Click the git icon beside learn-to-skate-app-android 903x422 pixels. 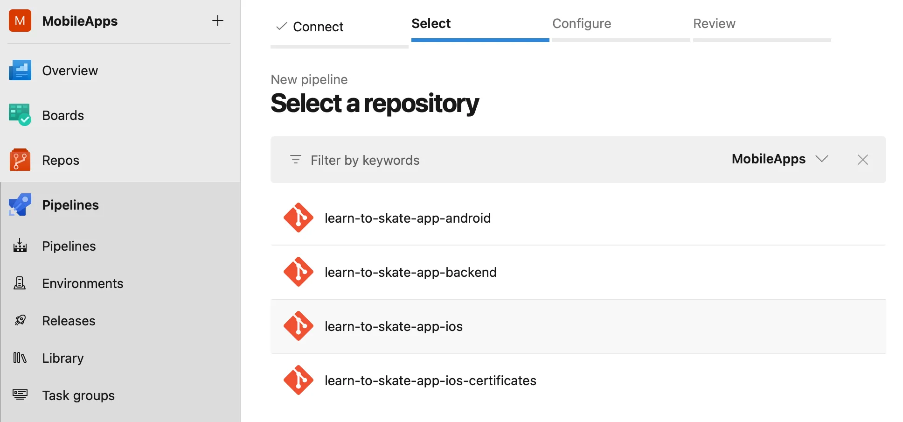(x=299, y=218)
